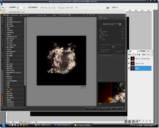Click the auto-align layers icon
Image resolution: width=159 pixels, height=128 pixels.
click(77, 8)
